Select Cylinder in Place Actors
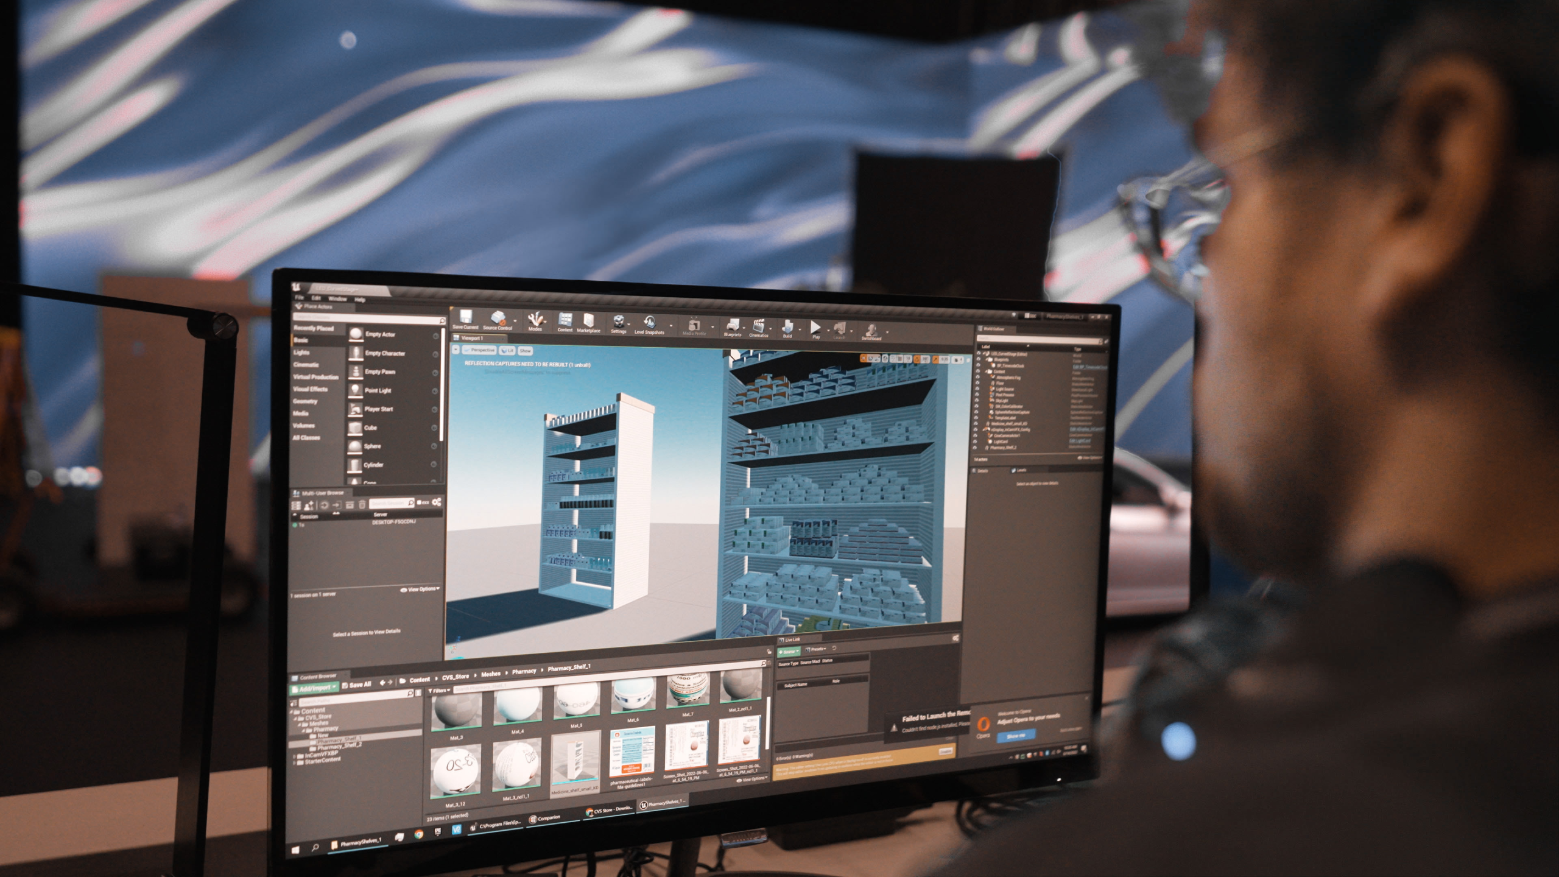Viewport: 1559px width, 877px height. [392, 465]
